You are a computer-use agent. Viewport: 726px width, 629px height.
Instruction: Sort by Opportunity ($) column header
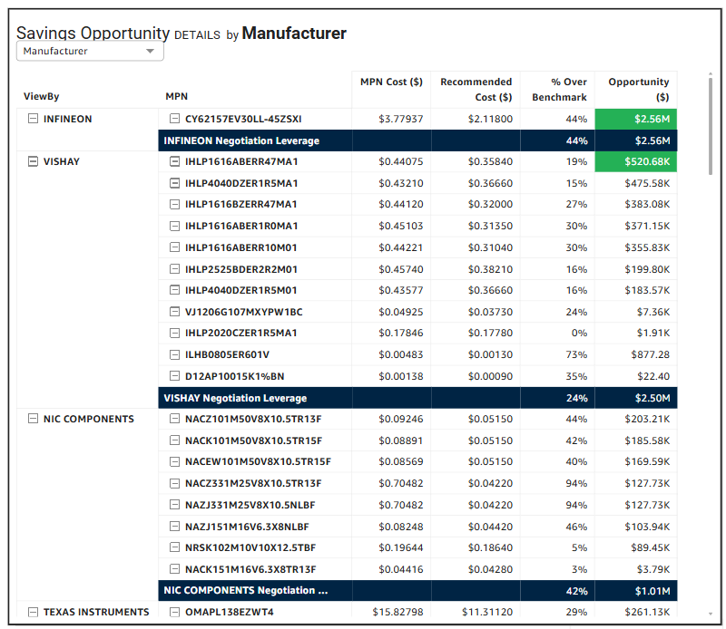[x=639, y=89]
